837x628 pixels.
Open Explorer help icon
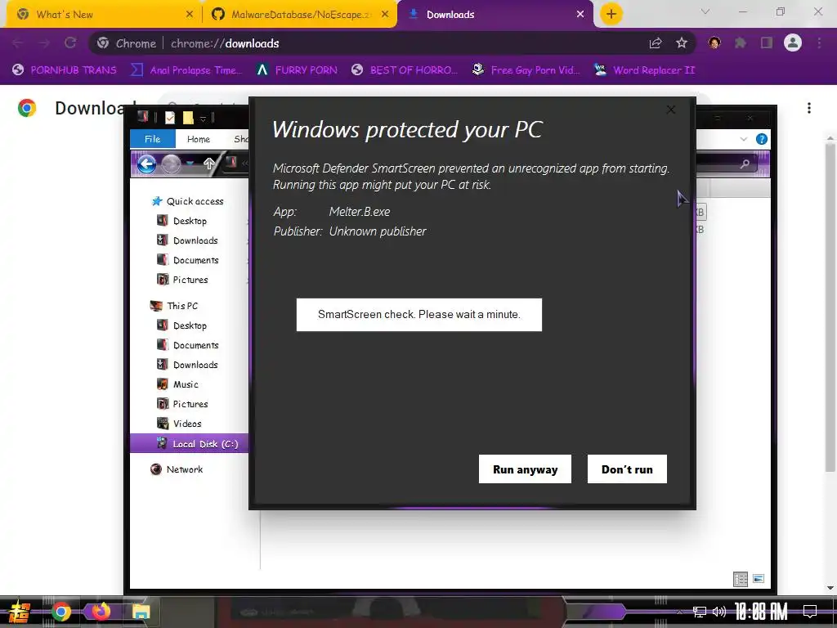[762, 139]
